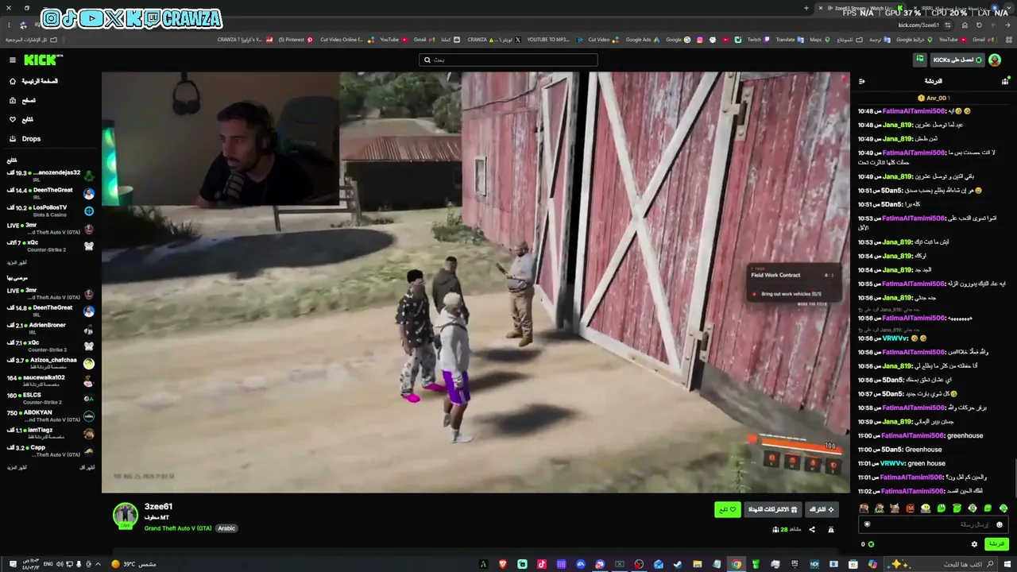Click the live video player
1017x572 pixels.
tap(476, 282)
